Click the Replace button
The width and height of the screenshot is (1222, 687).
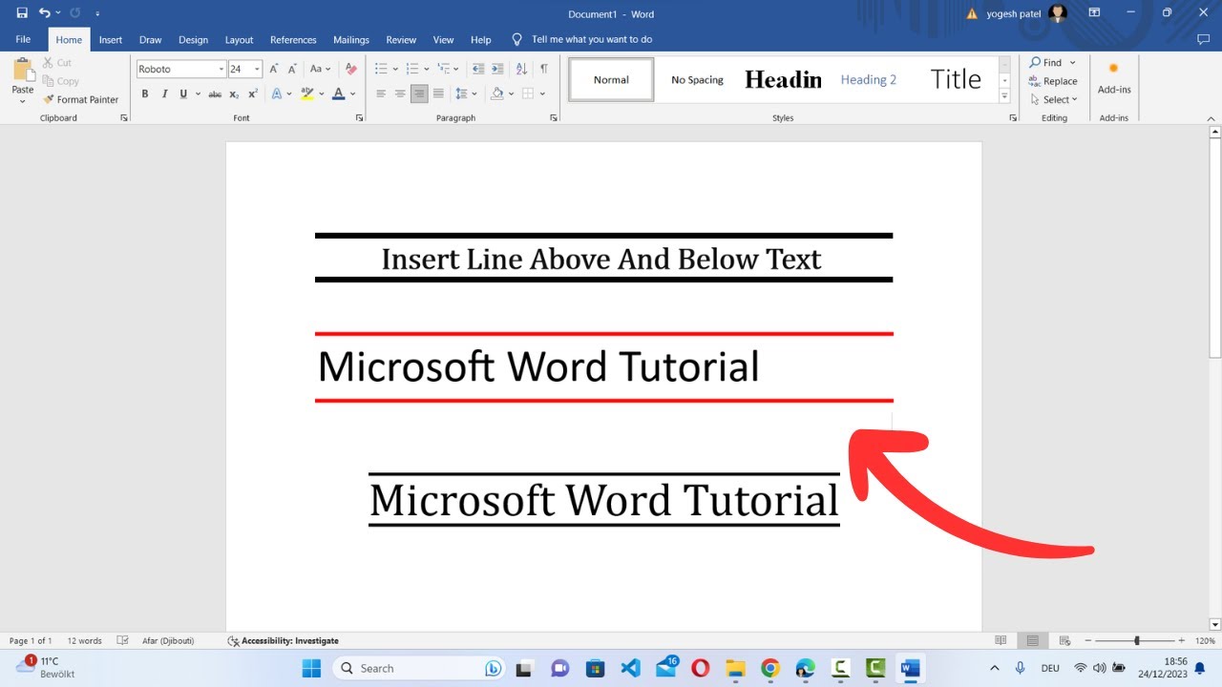tap(1053, 81)
